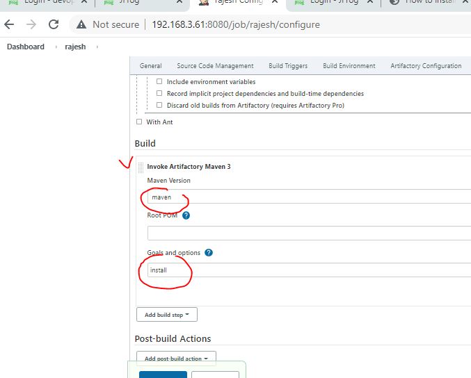This screenshot has height=378, width=471.
Task: Expand the Add post-build action dropdown
Action: (176, 359)
